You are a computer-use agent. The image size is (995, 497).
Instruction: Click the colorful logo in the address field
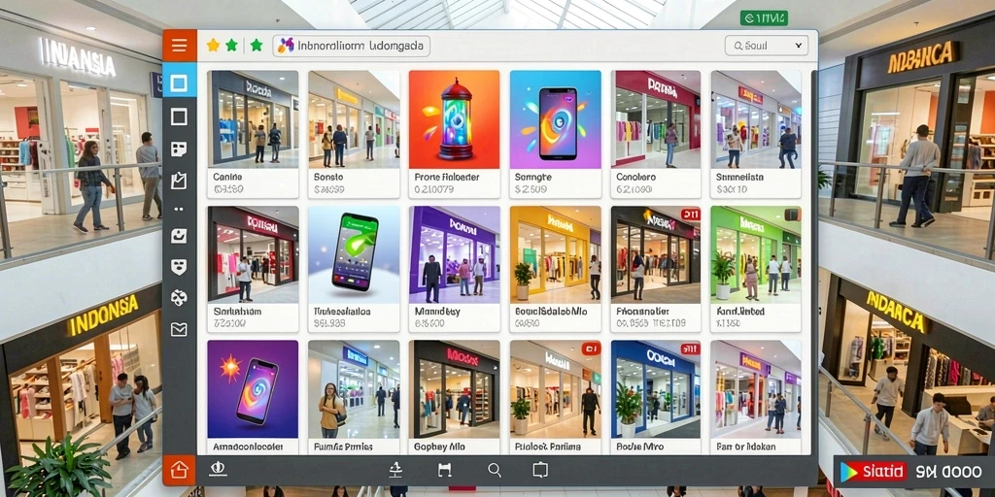click(x=287, y=46)
